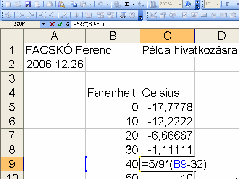Select the Option Button form control
239x179 pixels.
214,15
